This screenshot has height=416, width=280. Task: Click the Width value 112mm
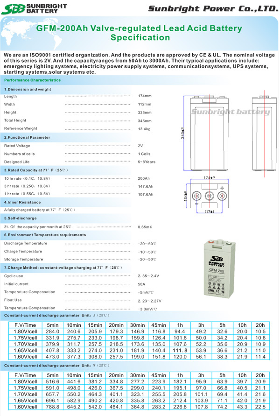(x=145, y=104)
